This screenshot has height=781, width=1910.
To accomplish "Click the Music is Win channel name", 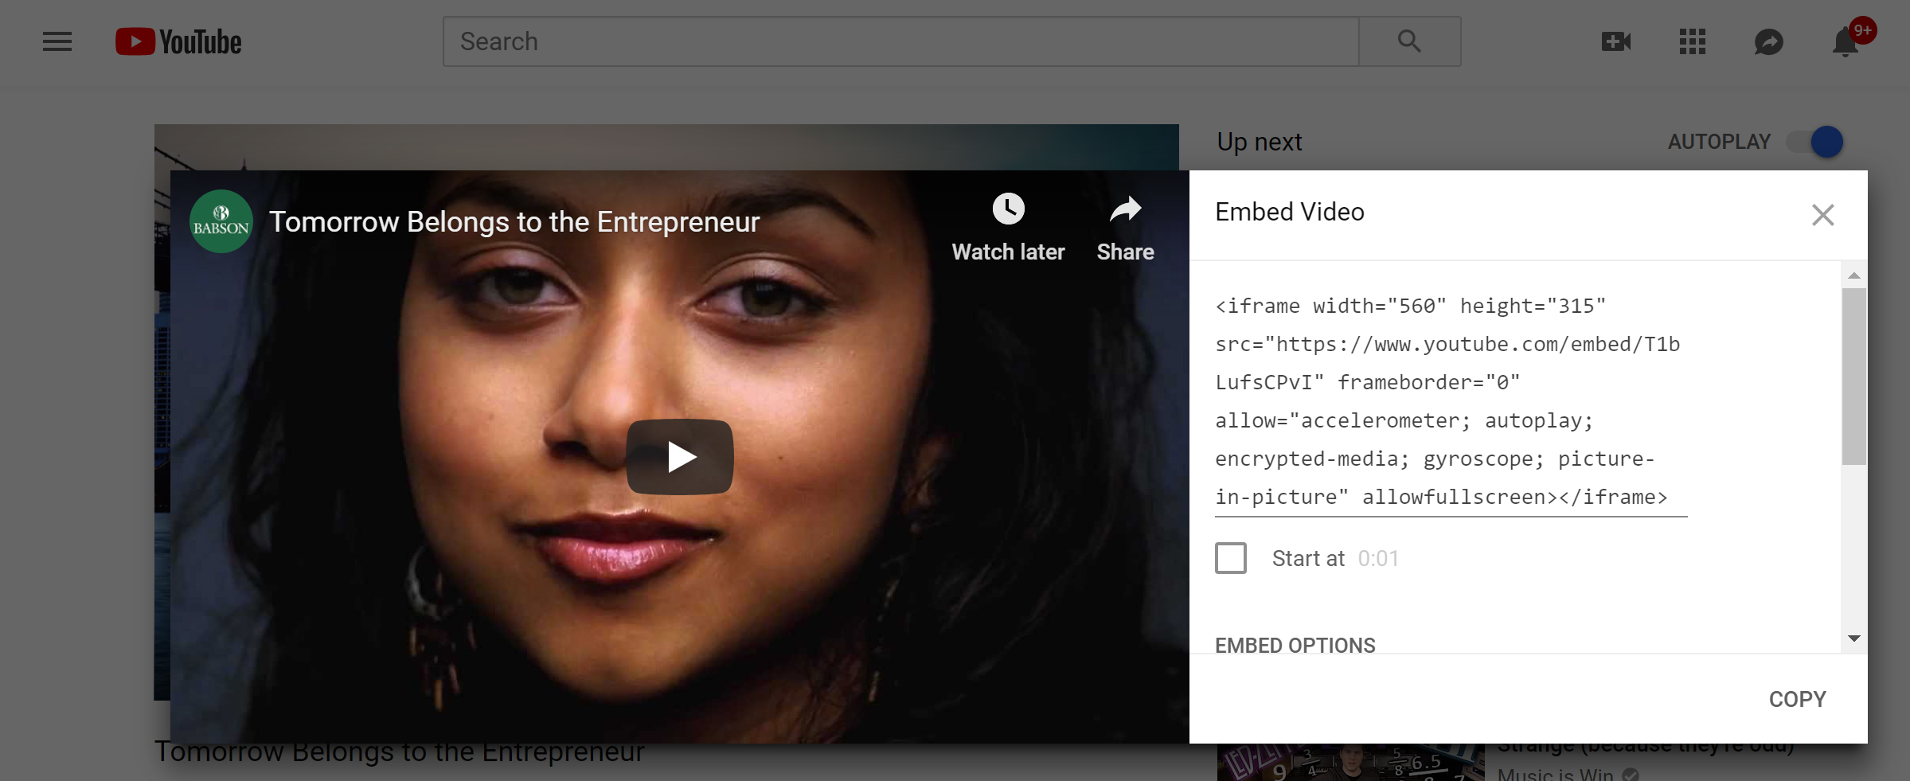I will pos(1555,774).
